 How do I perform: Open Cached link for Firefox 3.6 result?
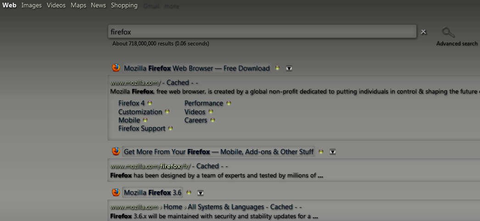281,207
